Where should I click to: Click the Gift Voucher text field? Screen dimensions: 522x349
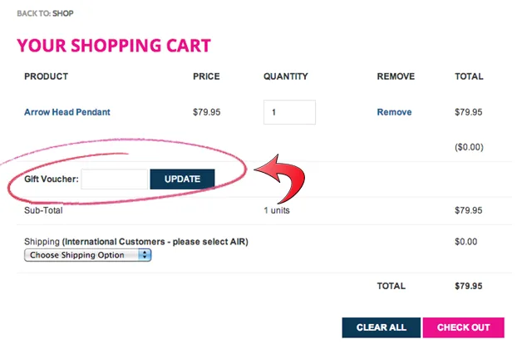point(115,179)
